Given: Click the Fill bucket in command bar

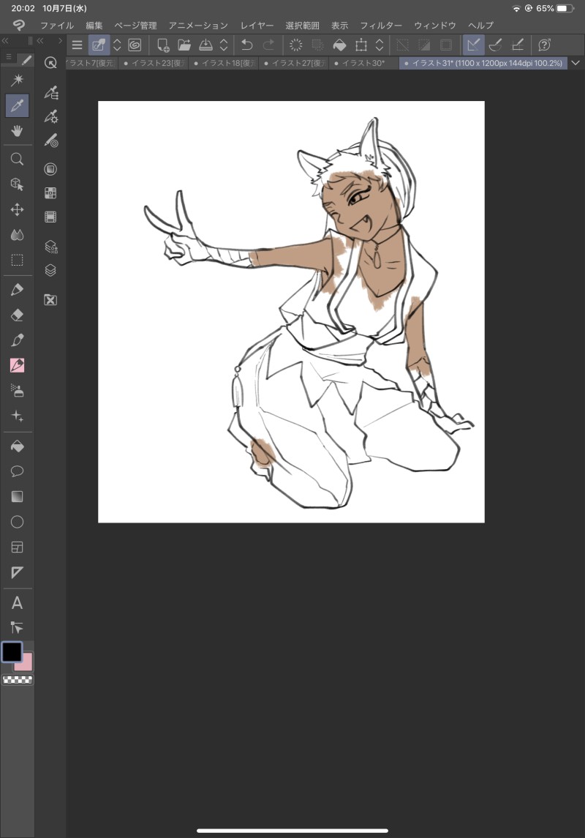Looking at the screenshot, I should click(339, 45).
